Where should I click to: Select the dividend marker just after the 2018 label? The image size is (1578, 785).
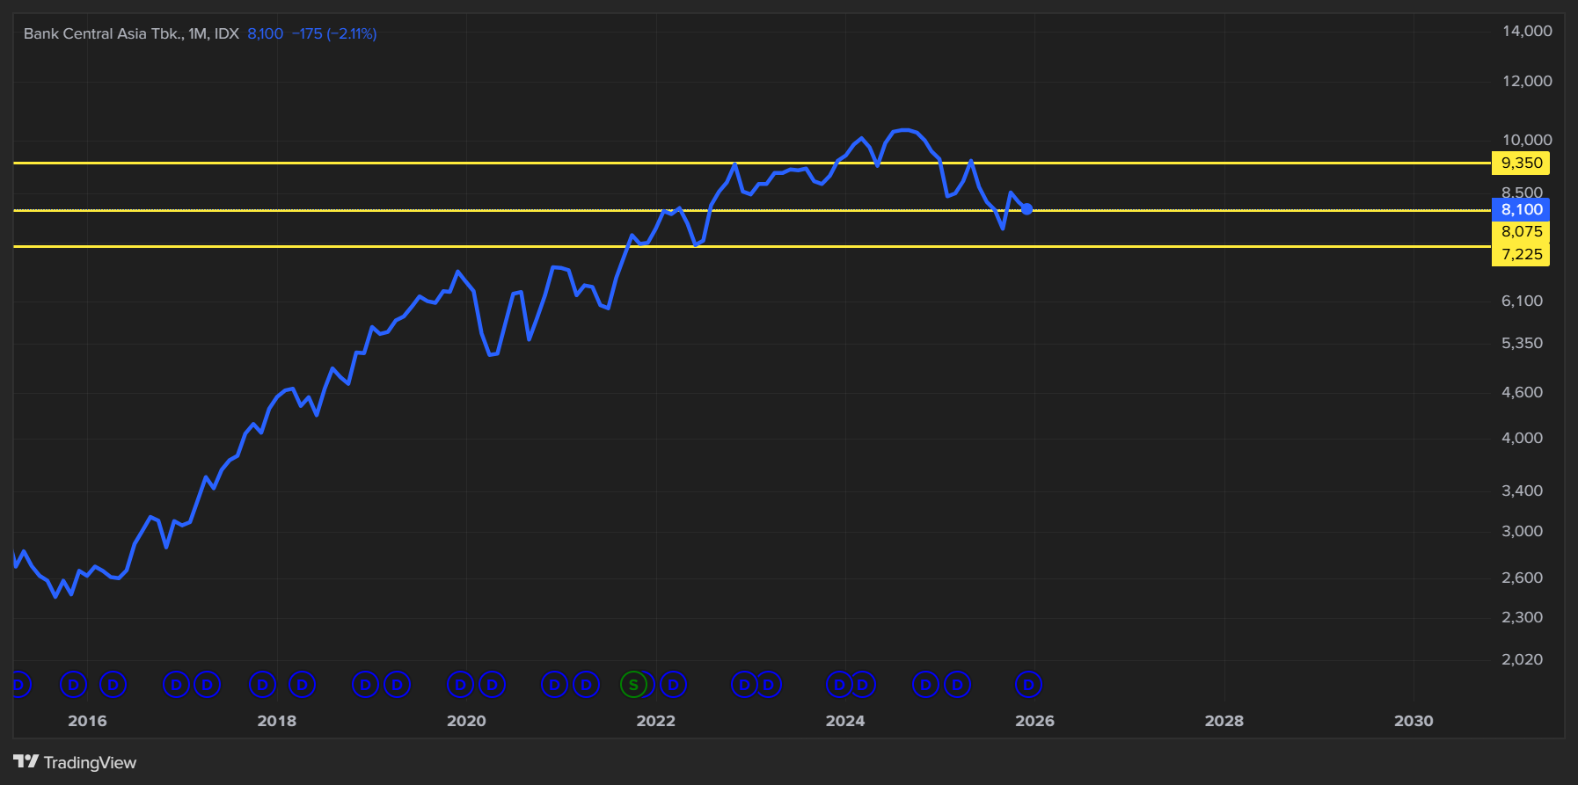302,685
